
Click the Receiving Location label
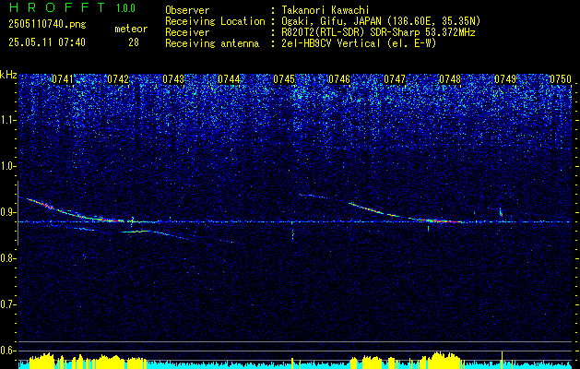pos(215,21)
